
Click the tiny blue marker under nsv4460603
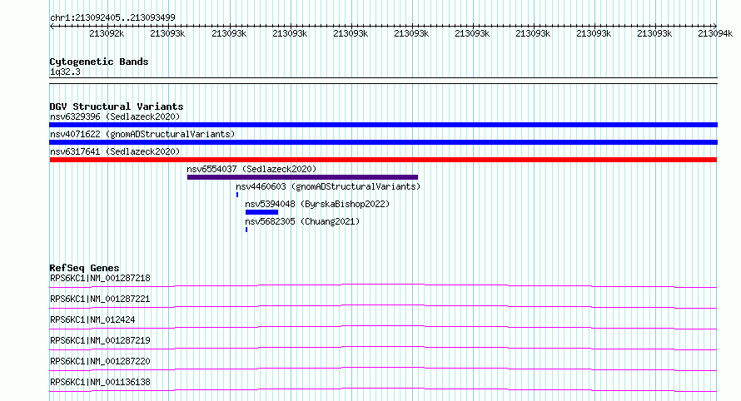[x=237, y=195]
